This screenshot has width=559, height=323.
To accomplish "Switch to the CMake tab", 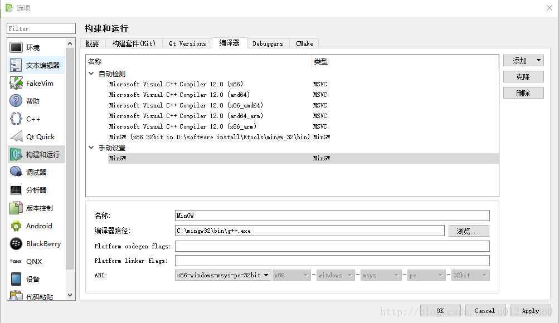I will (304, 43).
